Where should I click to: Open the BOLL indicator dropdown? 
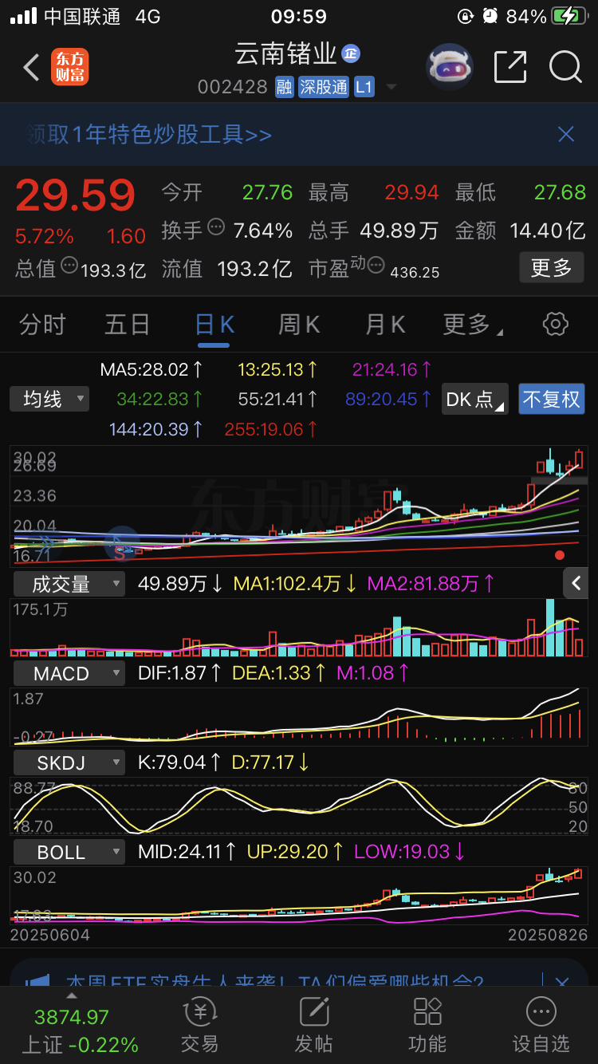point(69,852)
